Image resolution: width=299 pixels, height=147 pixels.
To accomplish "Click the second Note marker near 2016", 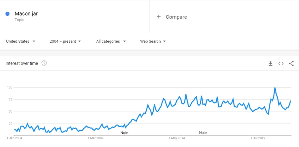I will tap(203, 133).
